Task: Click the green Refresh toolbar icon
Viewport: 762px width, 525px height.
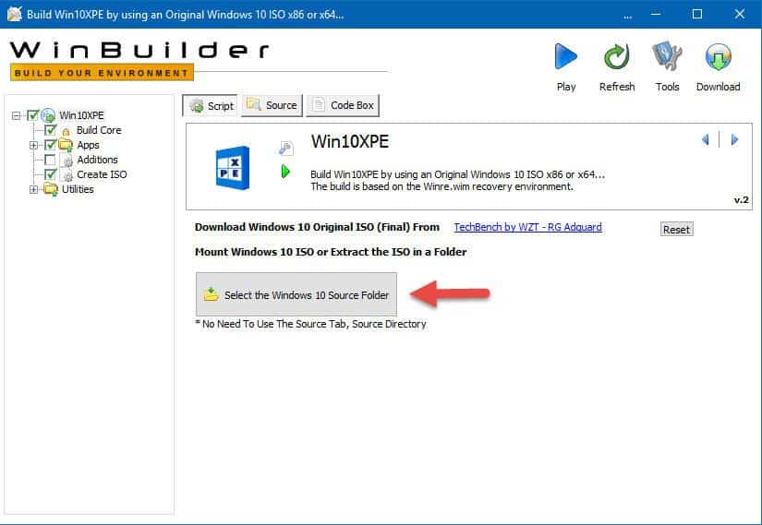Action: (x=617, y=57)
